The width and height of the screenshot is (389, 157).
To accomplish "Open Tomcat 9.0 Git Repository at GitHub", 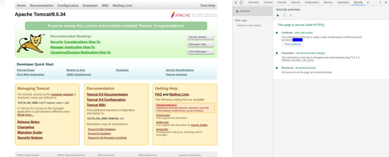I will pyautogui.click(x=107, y=138).
